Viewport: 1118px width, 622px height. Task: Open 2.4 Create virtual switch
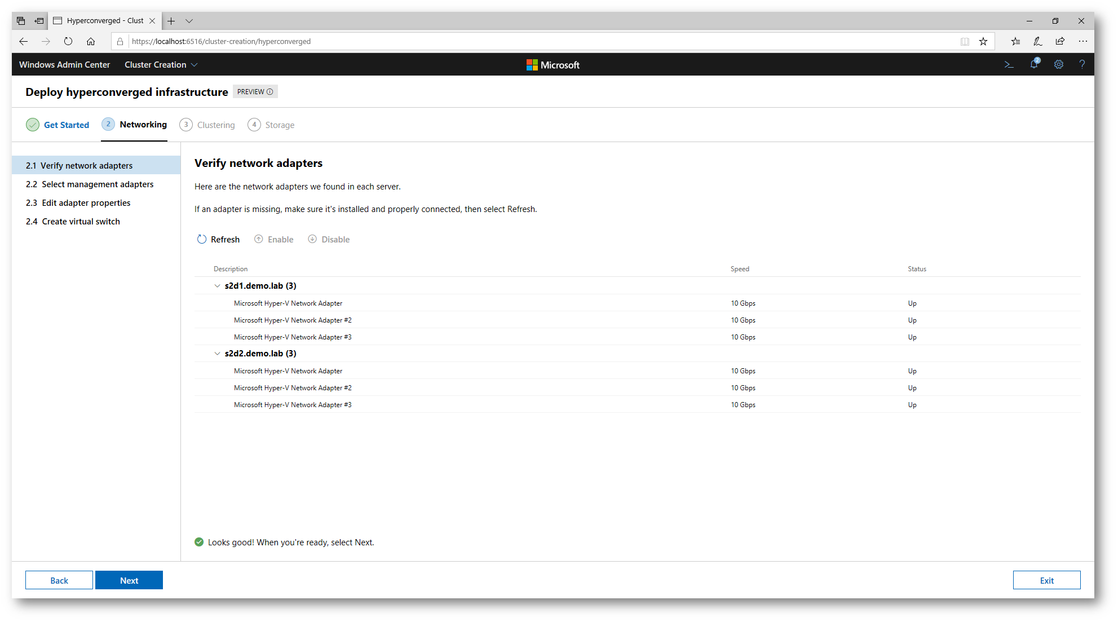96,221
